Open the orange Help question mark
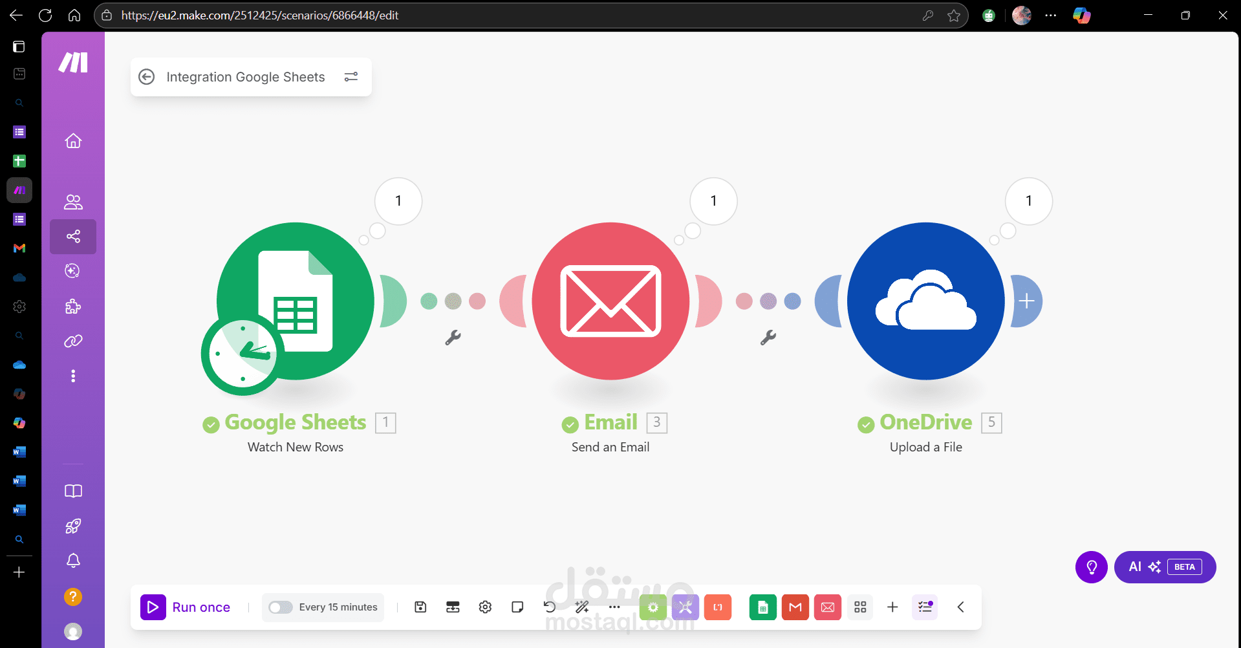 (x=73, y=596)
